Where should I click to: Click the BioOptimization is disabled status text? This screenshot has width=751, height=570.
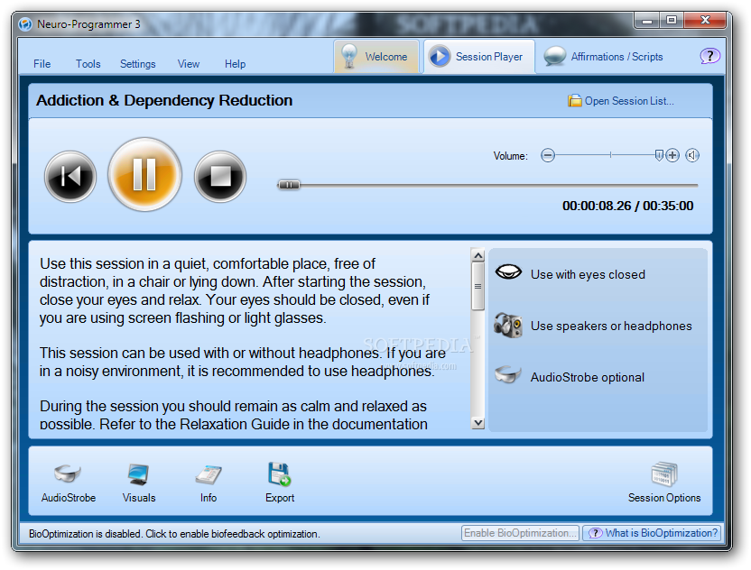click(x=174, y=534)
